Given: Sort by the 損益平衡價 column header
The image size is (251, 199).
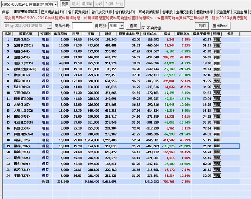Looking at the screenshot, I should tap(201, 34).
